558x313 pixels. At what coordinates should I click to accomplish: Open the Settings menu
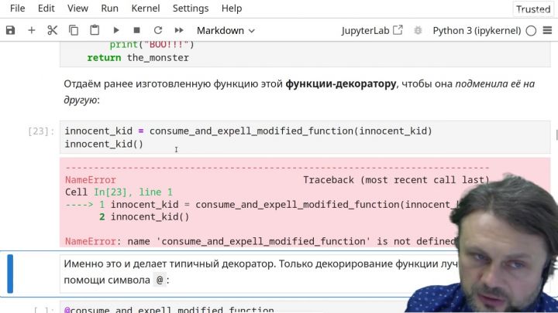[x=190, y=9]
